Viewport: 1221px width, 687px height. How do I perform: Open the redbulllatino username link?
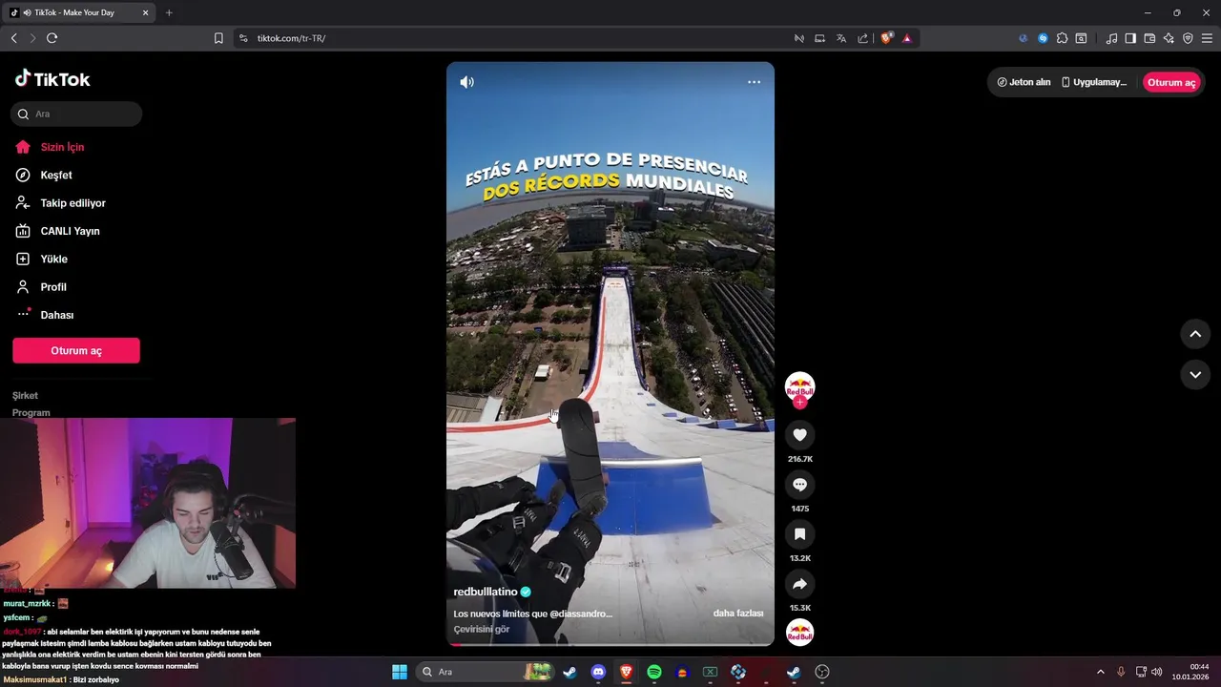[486, 593]
